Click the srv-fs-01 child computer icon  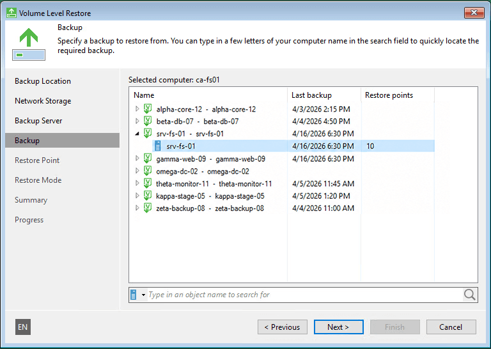[158, 146]
